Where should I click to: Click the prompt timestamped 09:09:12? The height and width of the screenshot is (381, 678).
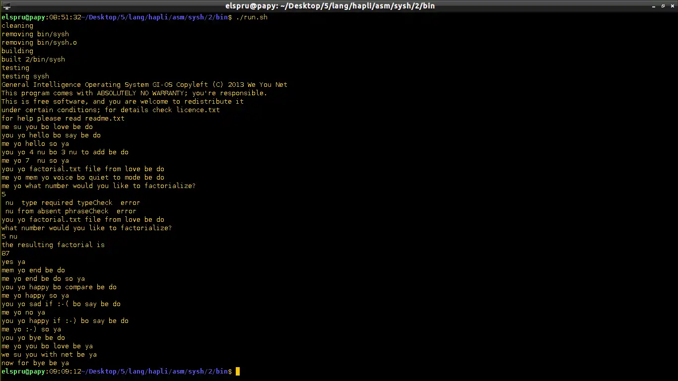117,372
